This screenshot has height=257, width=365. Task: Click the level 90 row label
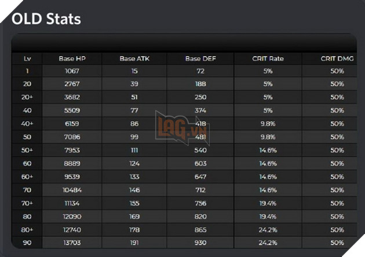27,242
